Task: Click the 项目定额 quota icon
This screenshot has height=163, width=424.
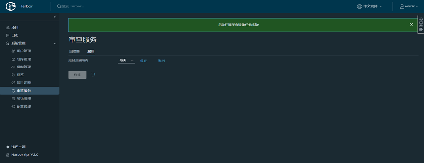Action: point(13,83)
